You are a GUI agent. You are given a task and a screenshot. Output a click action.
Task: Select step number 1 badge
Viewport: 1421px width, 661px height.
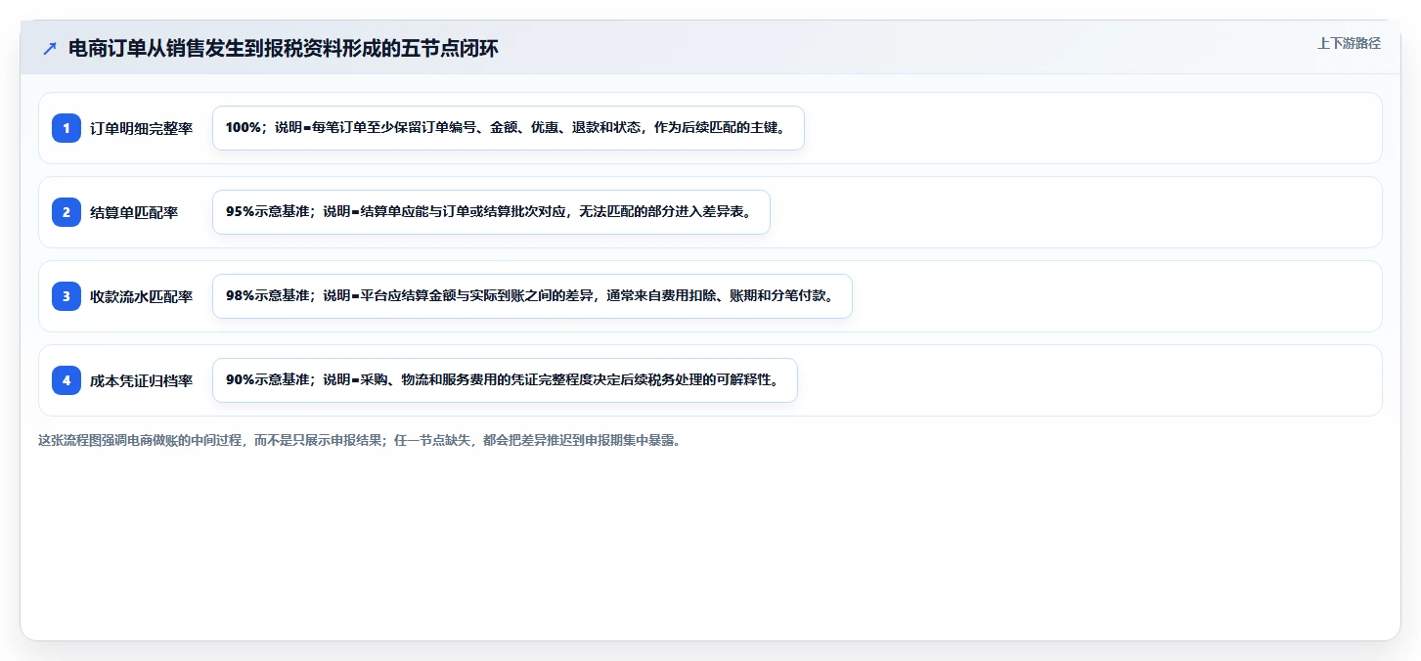67,128
